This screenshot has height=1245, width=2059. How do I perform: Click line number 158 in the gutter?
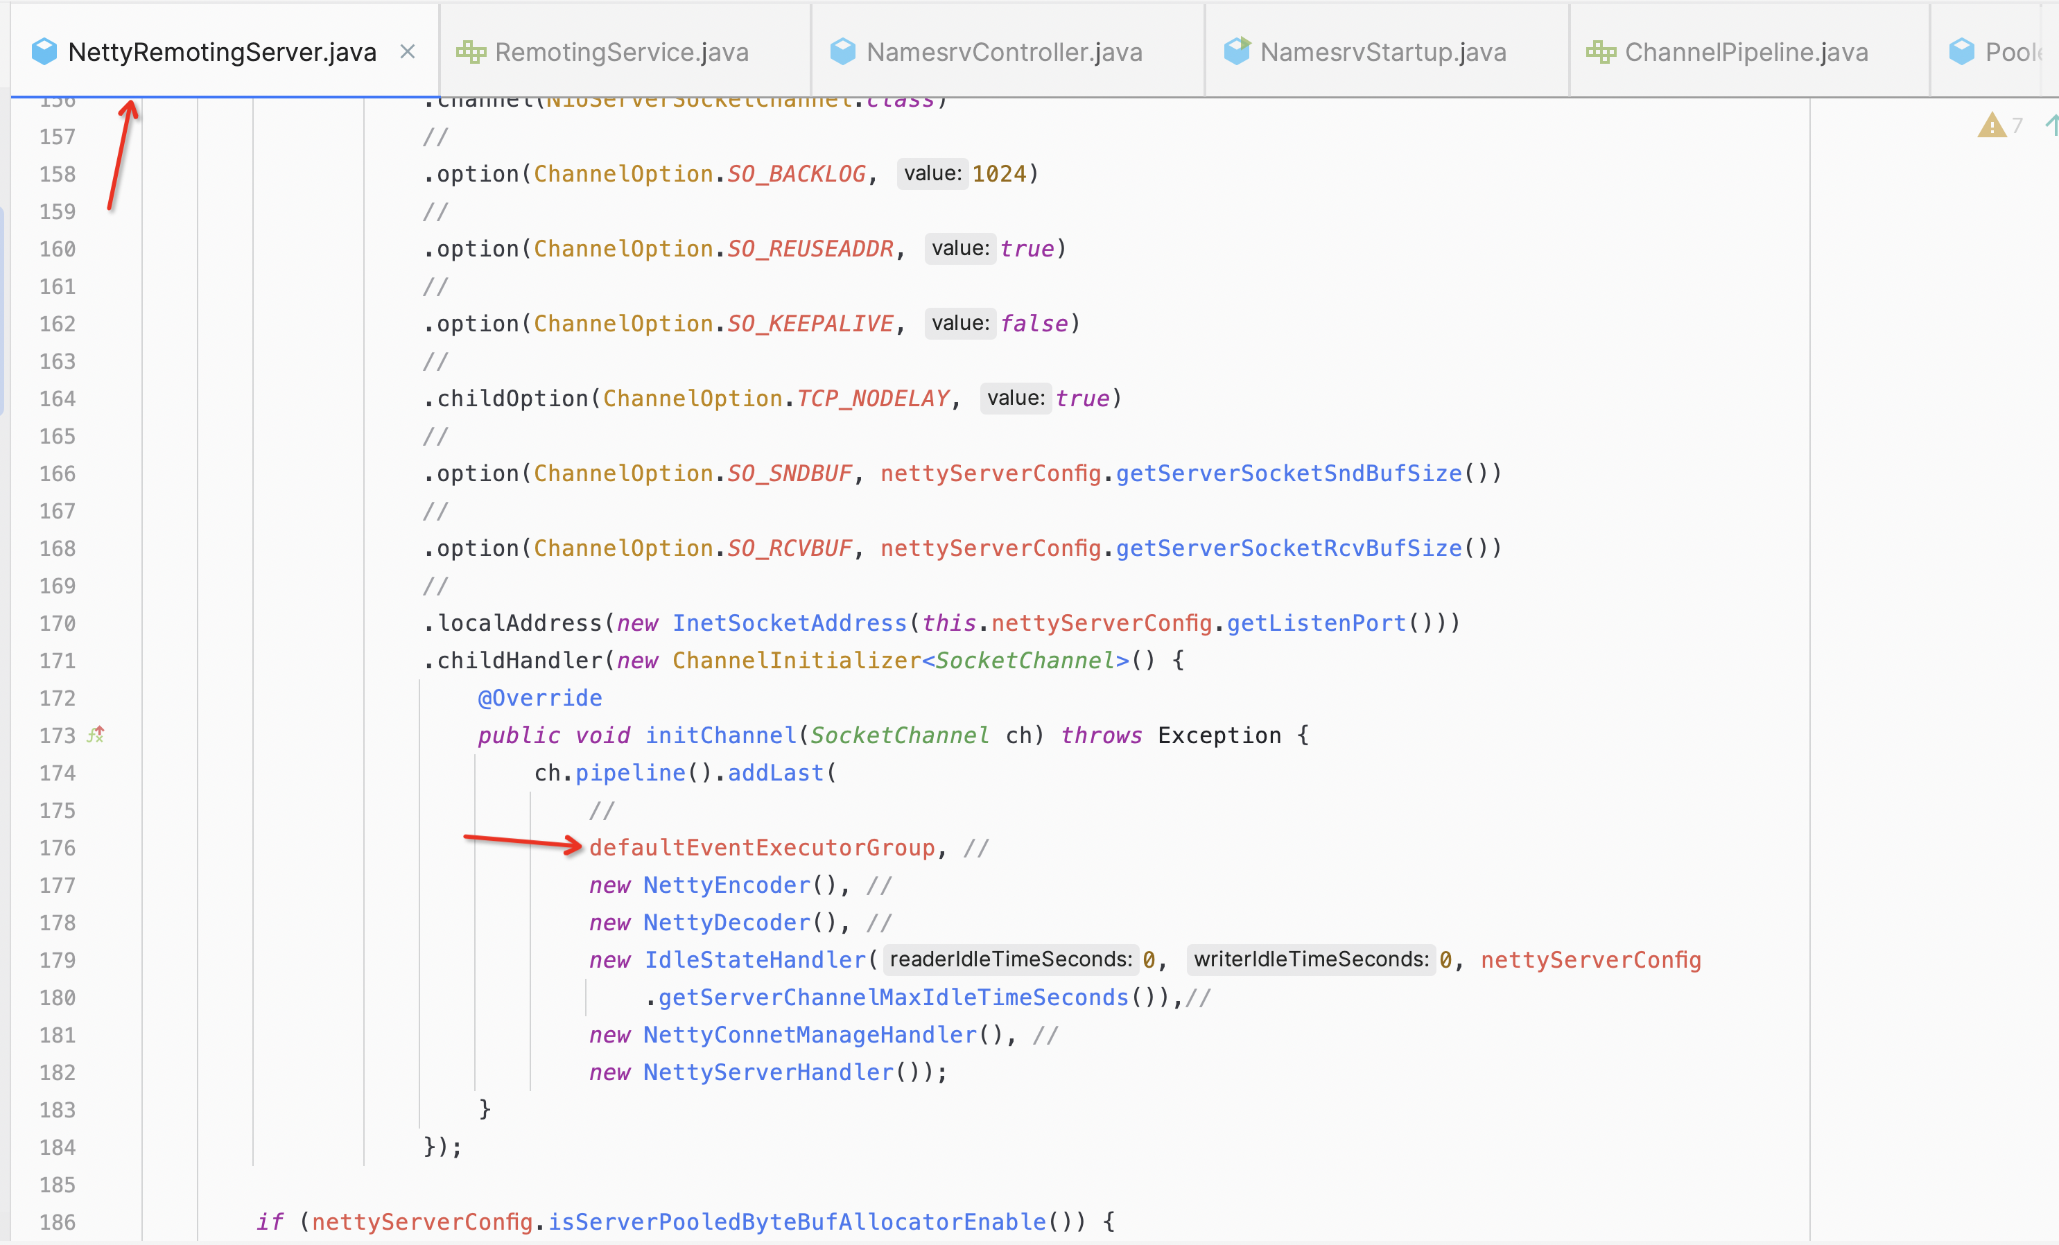[x=58, y=174]
